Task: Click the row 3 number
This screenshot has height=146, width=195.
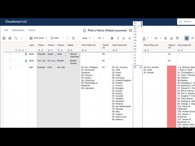Action: tap(10, 68)
